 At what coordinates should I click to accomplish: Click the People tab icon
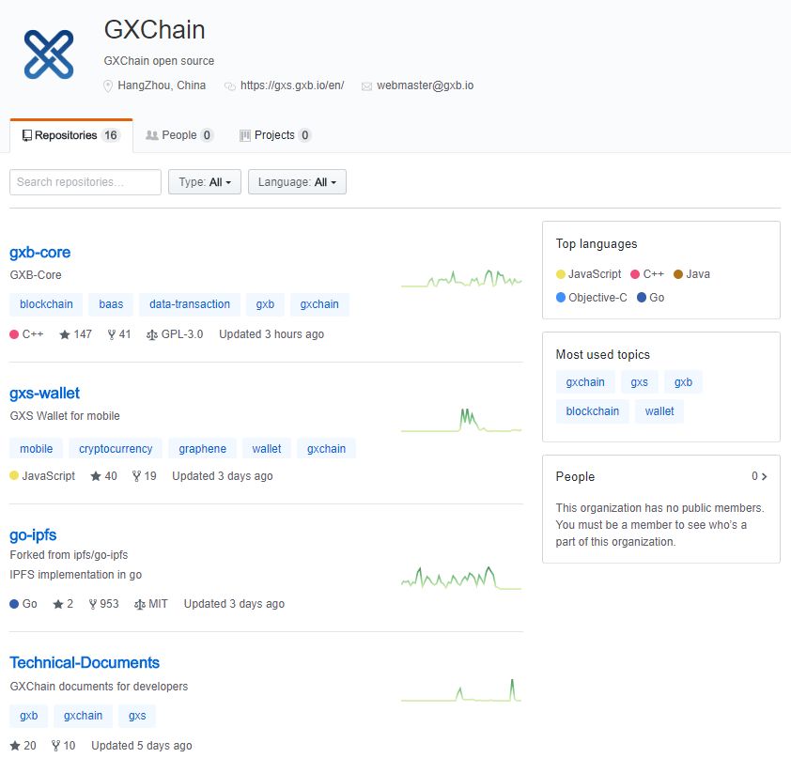[152, 135]
